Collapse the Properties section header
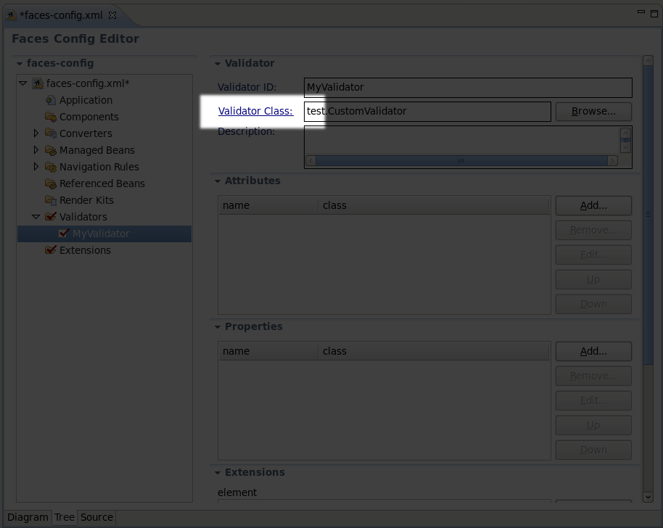Image resolution: width=663 pixels, height=528 pixels. (x=218, y=326)
